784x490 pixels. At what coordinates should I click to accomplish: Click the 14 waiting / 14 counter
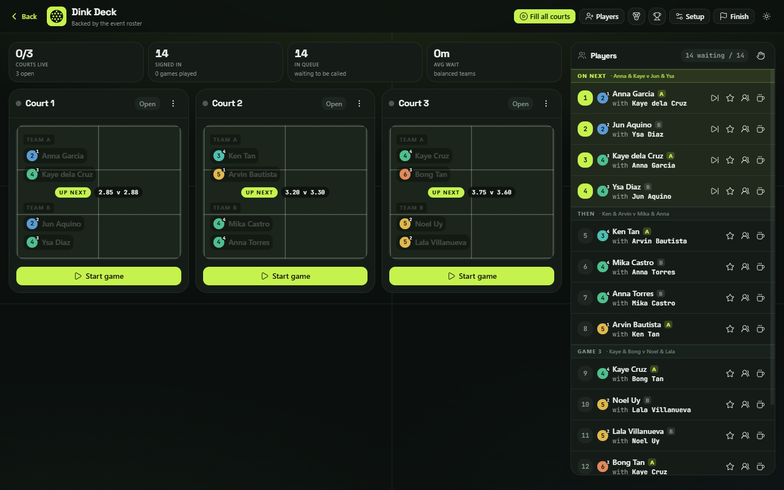click(715, 56)
